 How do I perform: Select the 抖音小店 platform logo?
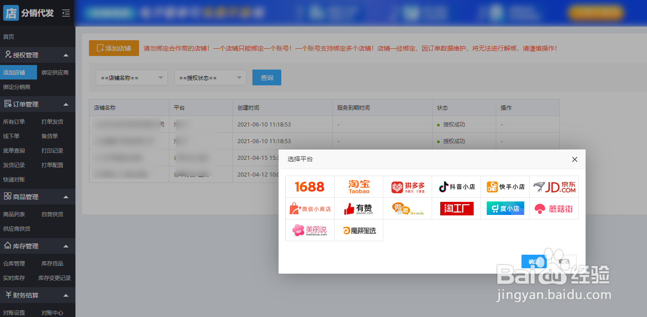point(456,186)
